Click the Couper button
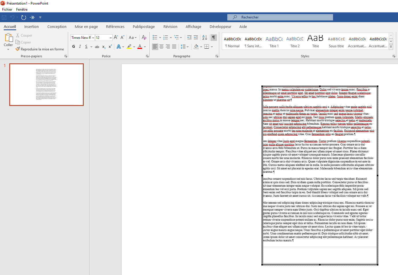398x275 pixels. click(x=24, y=35)
